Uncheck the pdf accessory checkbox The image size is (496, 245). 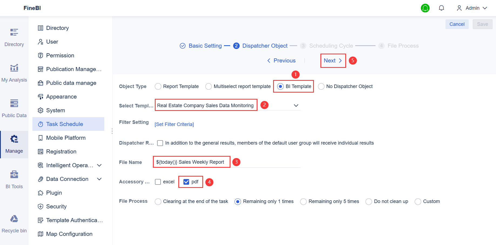point(186,182)
